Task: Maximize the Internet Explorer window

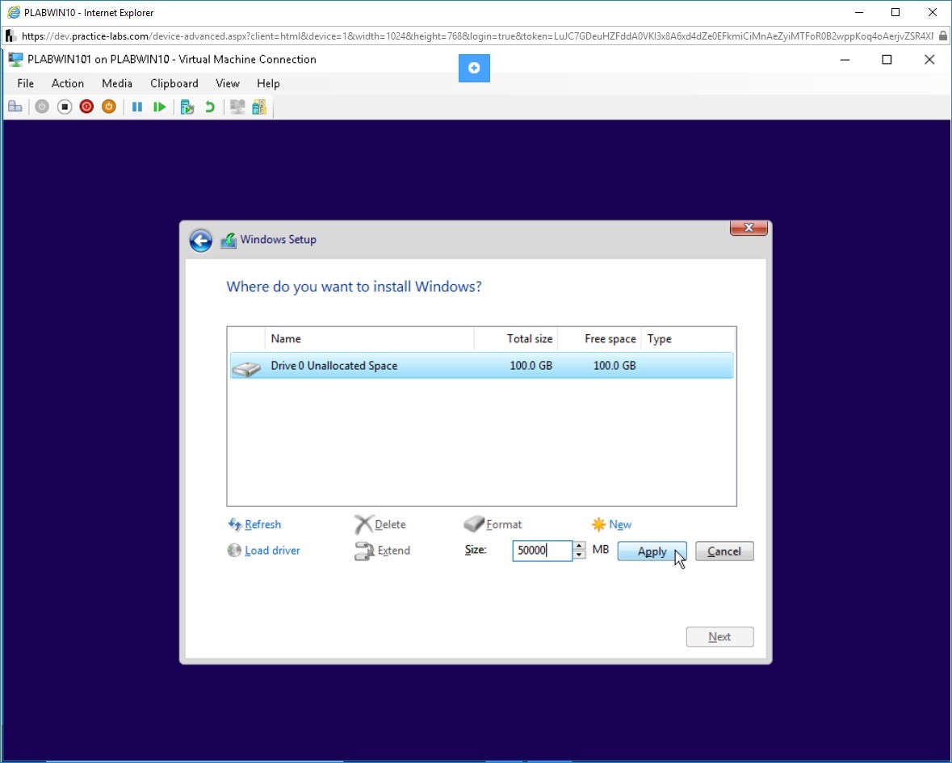Action: click(x=895, y=13)
